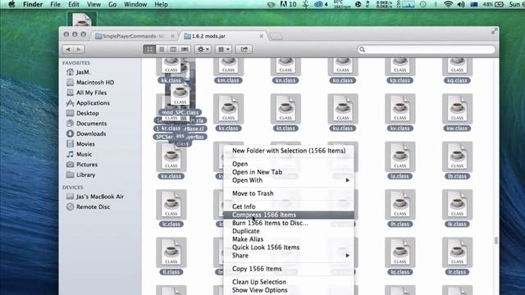Enter full screen with window arrows

494,31
